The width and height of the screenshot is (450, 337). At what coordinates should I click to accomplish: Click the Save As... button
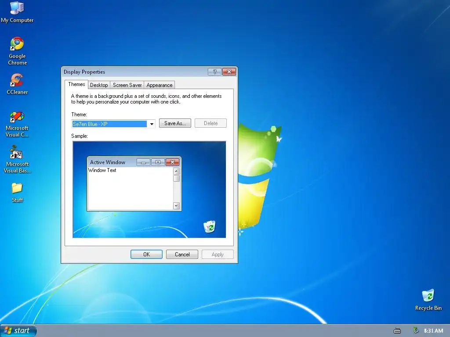pos(175,123)
